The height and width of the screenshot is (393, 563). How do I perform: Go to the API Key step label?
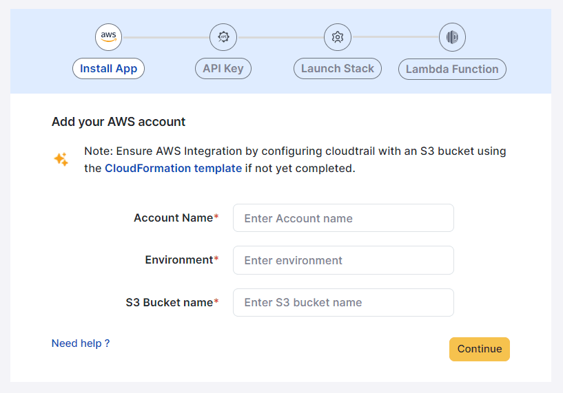point(223,69)
